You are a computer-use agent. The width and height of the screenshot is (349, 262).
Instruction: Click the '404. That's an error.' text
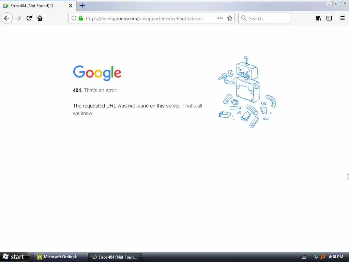tap(95, 90)
